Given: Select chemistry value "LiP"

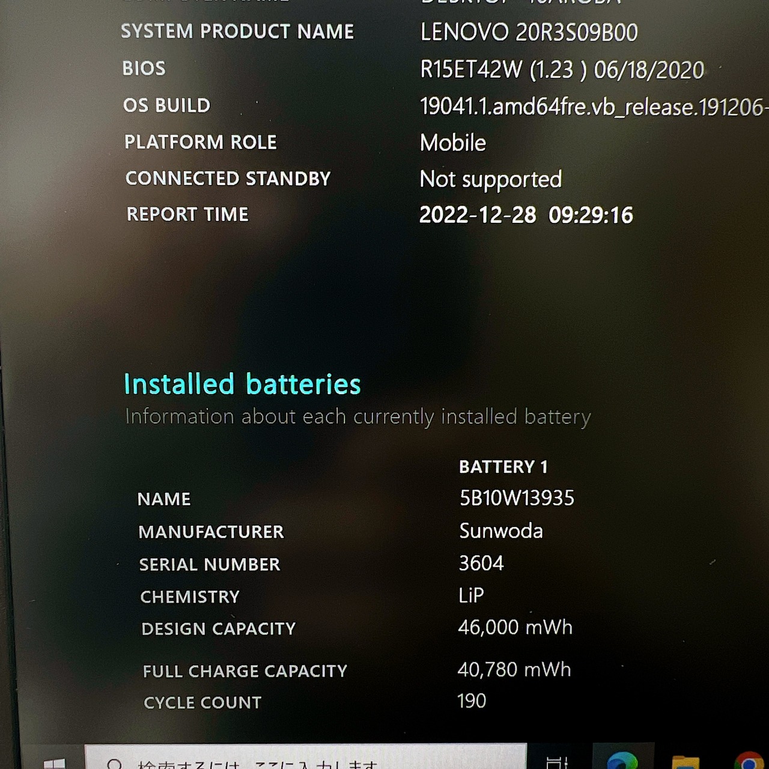Looking at the screenshot, I should 472,595.
